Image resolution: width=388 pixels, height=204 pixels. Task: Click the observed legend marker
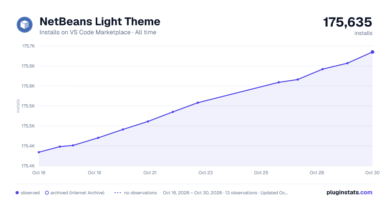(17, 193)
